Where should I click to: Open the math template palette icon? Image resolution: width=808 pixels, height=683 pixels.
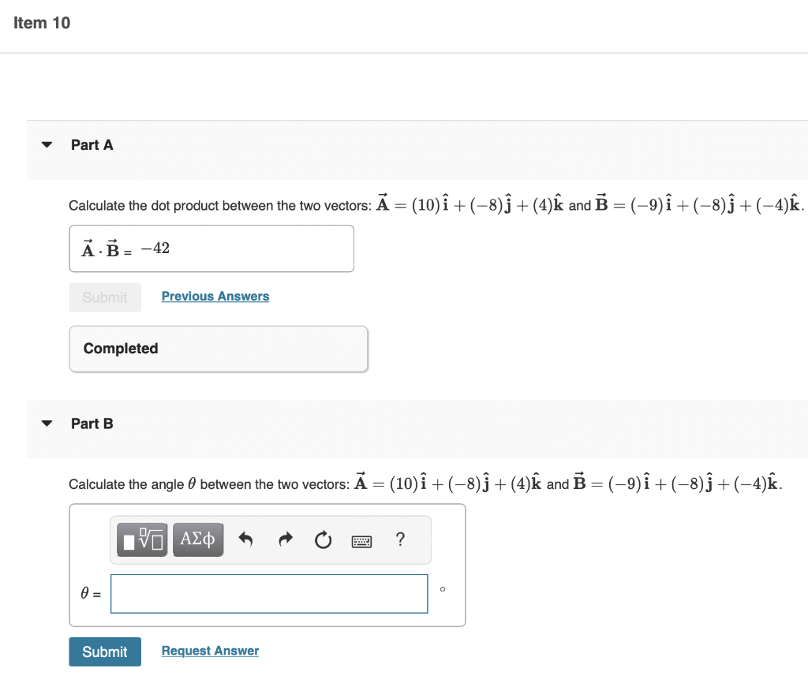[x=140, y=539]
